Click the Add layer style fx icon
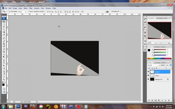175x109 pixels. [x=152, y=101]
